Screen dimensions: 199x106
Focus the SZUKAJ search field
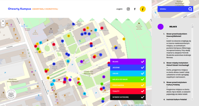click(173, 9)
